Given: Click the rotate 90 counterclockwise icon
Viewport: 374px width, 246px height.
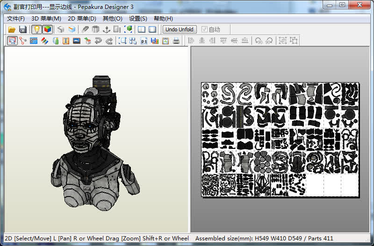Looking at the screenshot, I should [x=259, y=41].
